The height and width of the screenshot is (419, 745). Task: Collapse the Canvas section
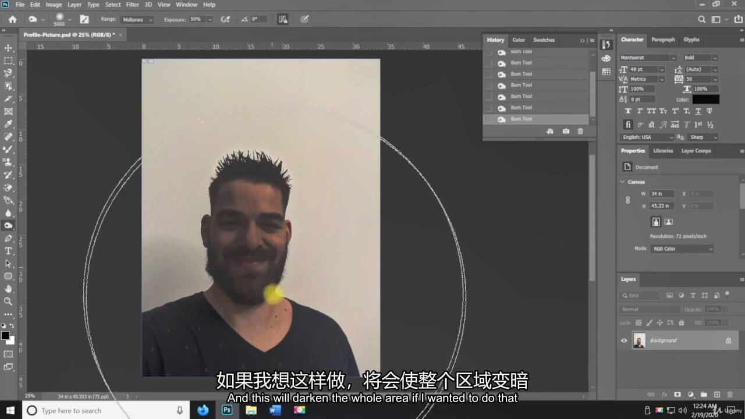click(623, 182)
